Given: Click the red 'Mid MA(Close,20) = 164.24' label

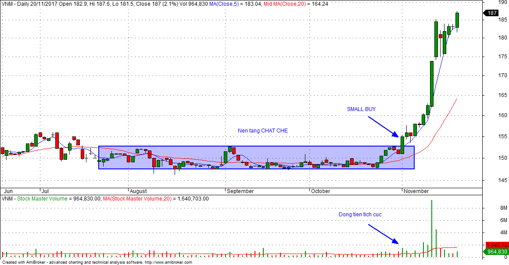Looking at the screenshot, I should 296,4.
